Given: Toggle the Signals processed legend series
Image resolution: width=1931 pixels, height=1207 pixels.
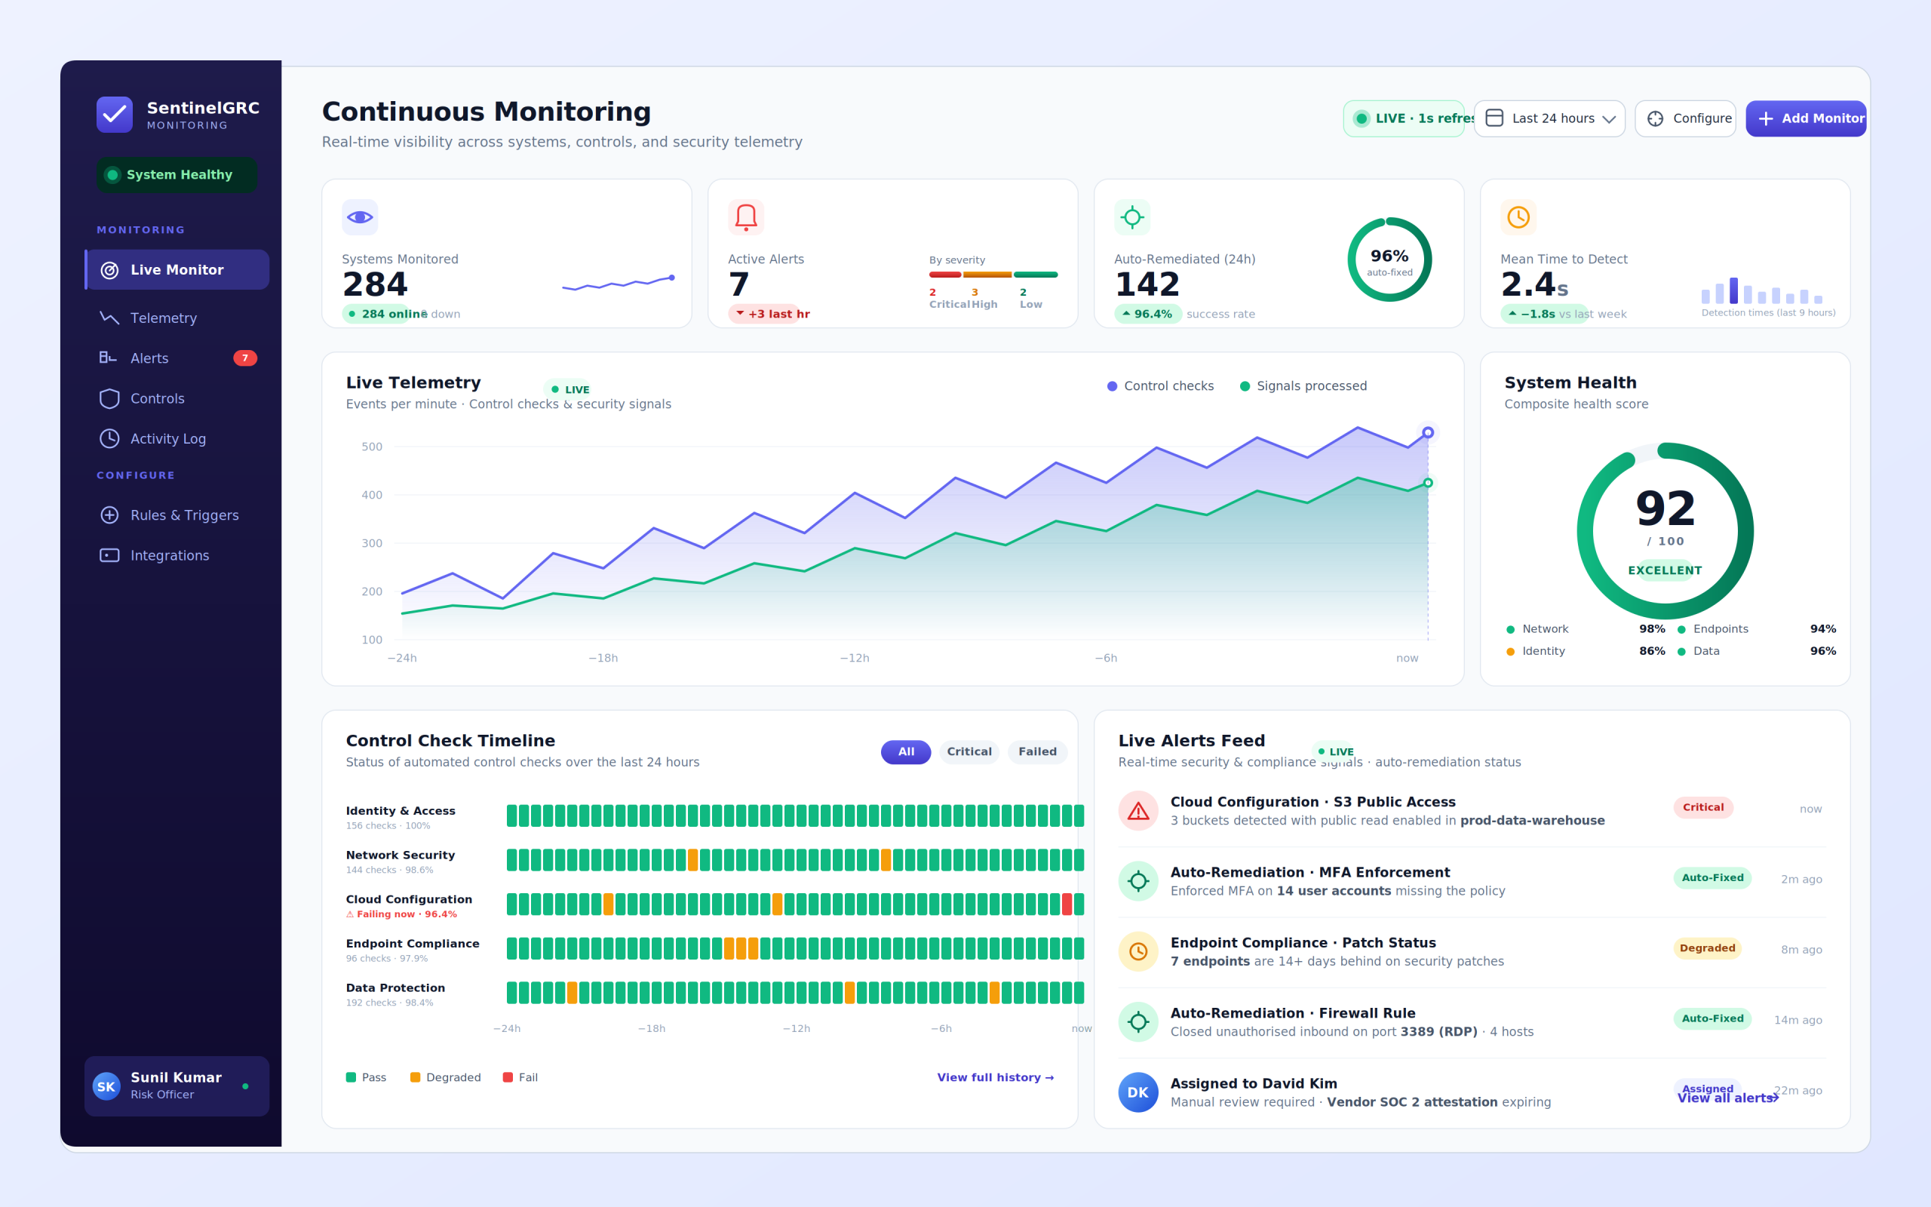Looking at the screenshot, I should click(1303, 386).
